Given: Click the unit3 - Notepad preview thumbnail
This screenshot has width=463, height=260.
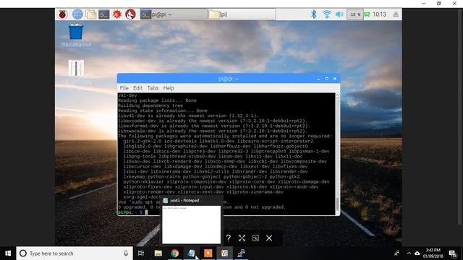Looking at the screenshot, I should point(191,225).
